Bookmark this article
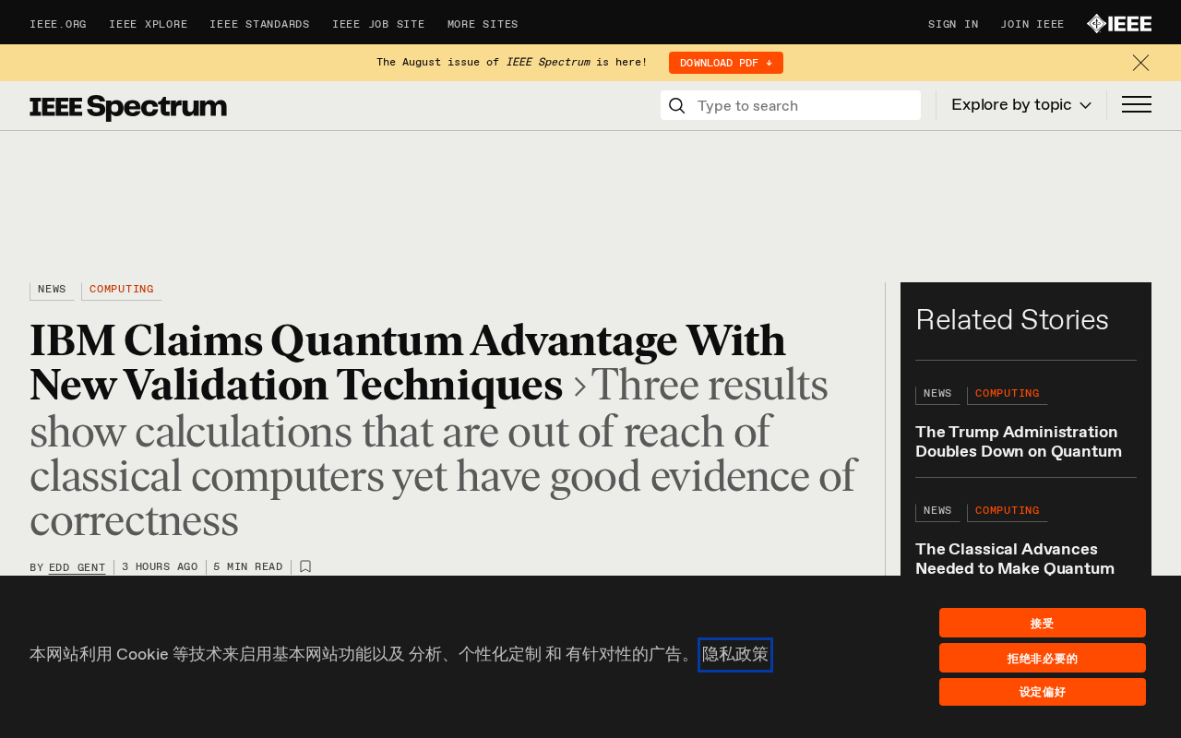Screen dimensions: 1181x738 [305, 566]
